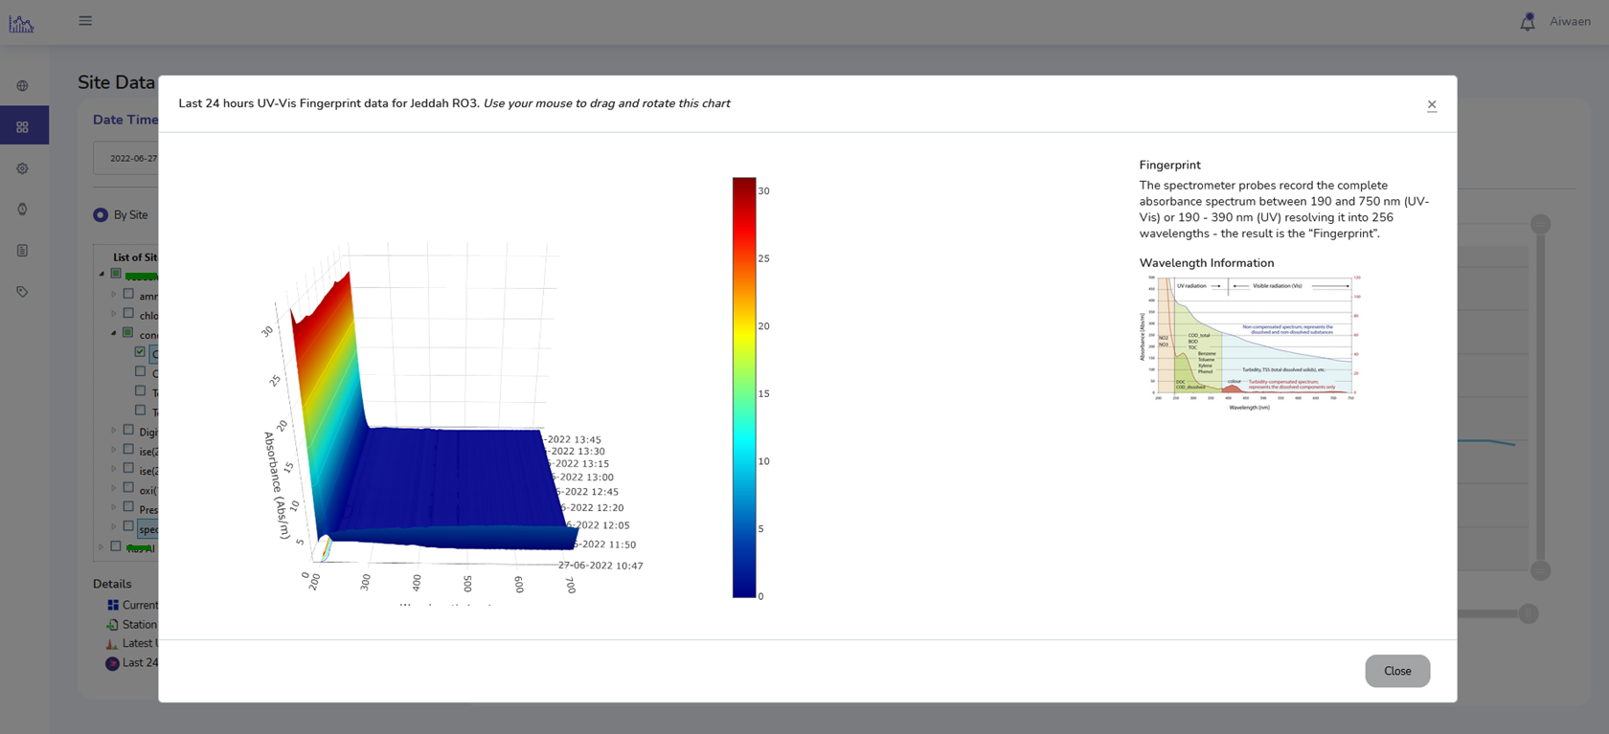Expand the Pres tree node
This screenshot has height=734, width=1609.
pyautogui.click(x=114, y=508)
